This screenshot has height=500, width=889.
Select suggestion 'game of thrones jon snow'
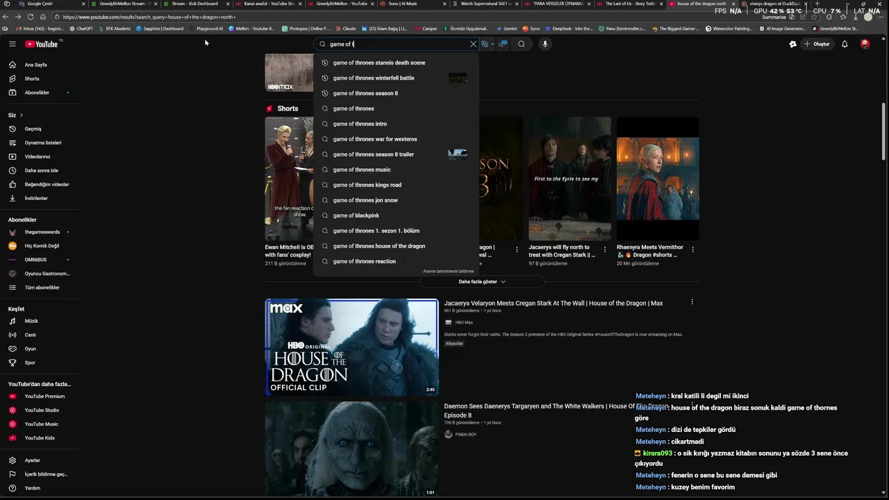(396, 200)
